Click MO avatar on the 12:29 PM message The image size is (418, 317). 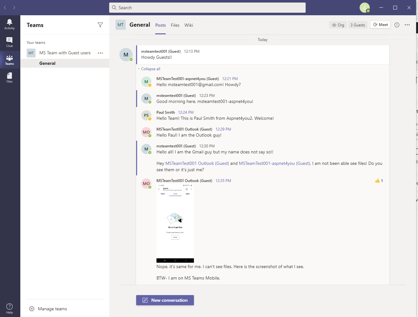click(146, 132)
